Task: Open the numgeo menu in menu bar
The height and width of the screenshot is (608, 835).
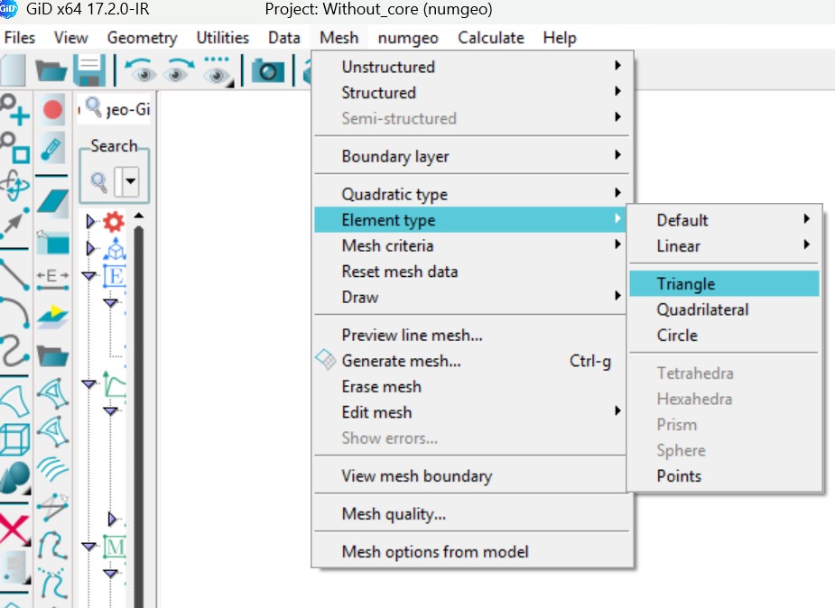Action: tap(407, 38)
